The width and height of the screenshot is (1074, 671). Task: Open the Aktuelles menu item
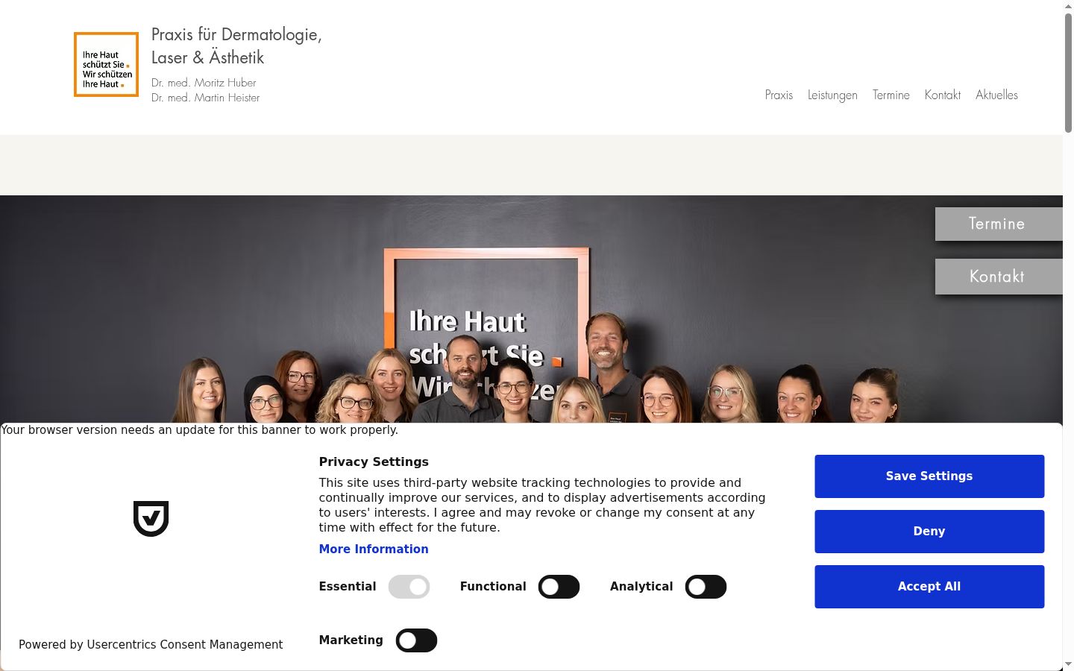996,95
